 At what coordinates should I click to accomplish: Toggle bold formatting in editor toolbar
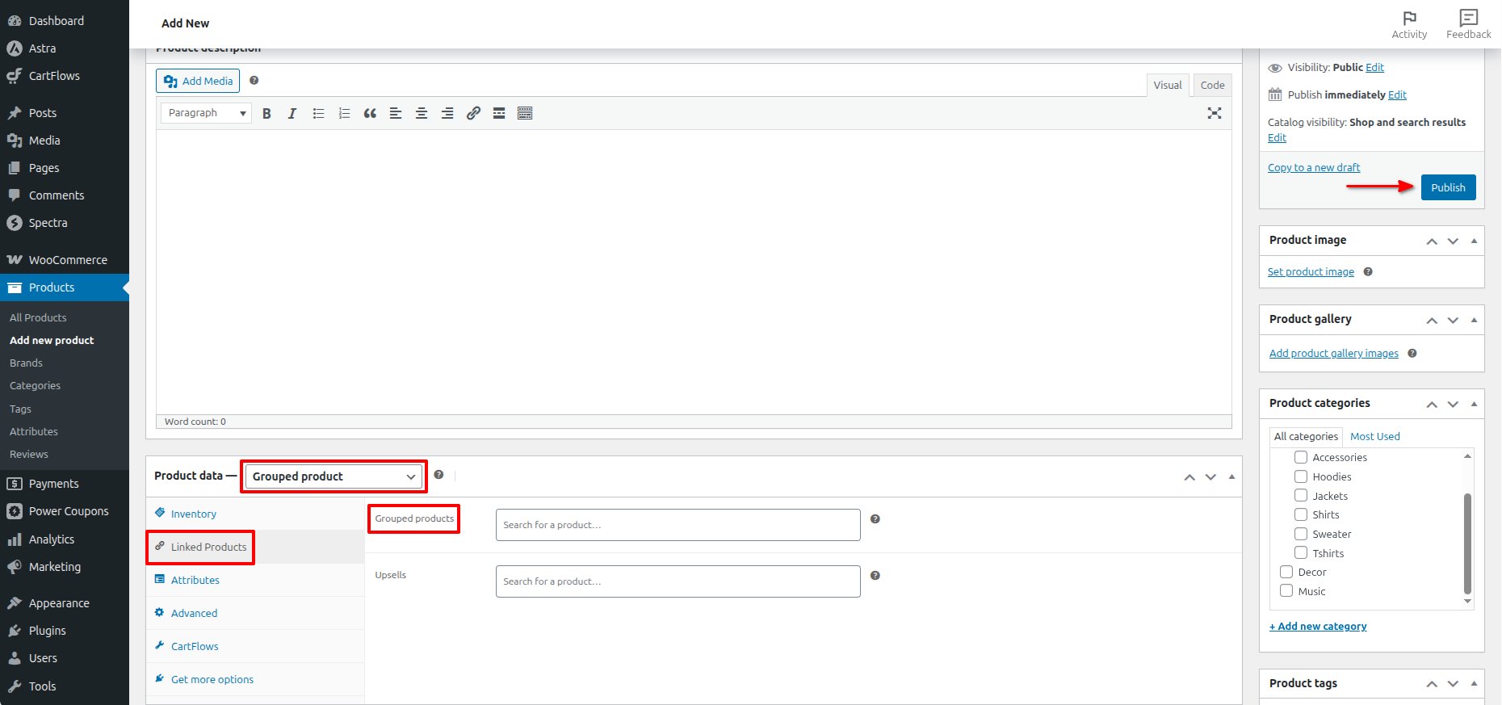pyautogui.click(x=266, y=114)
